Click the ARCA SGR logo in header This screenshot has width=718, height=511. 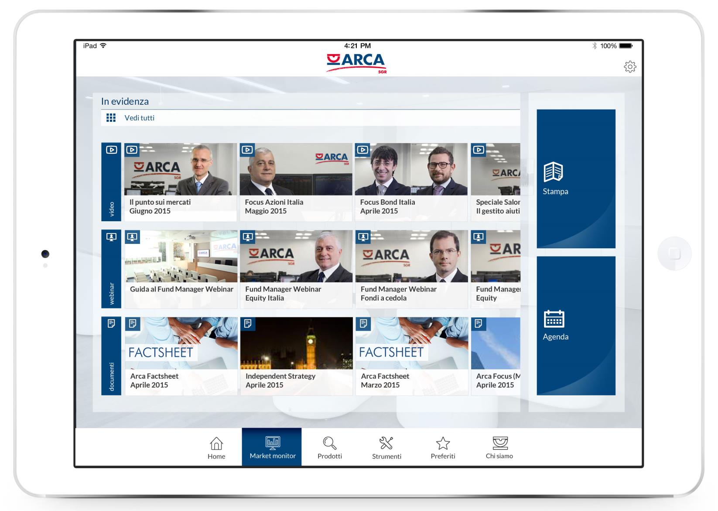[356, 63]
